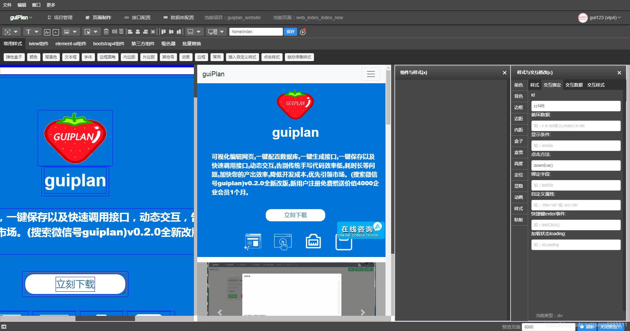The image size is (630, 331).
Task: Close the 组件与样式(x) panel
Action: [505, 73]
